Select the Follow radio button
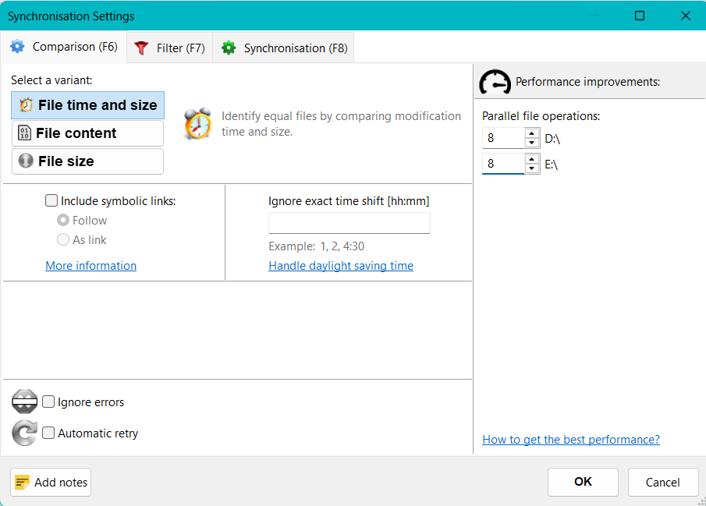The height and width of the screenshot is (506, 706). (63, 220)
